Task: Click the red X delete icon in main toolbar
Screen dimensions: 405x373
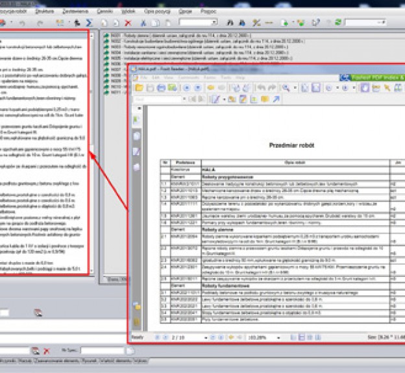Action: pos(128,23)
